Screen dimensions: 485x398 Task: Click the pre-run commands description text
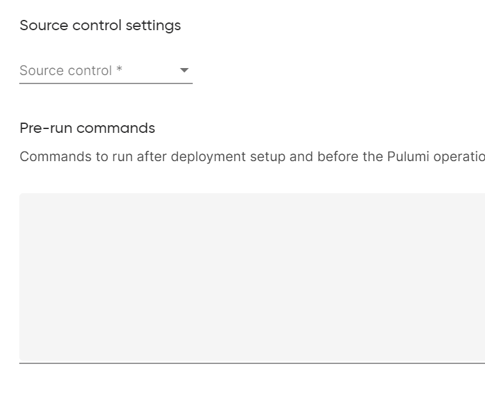252,157
